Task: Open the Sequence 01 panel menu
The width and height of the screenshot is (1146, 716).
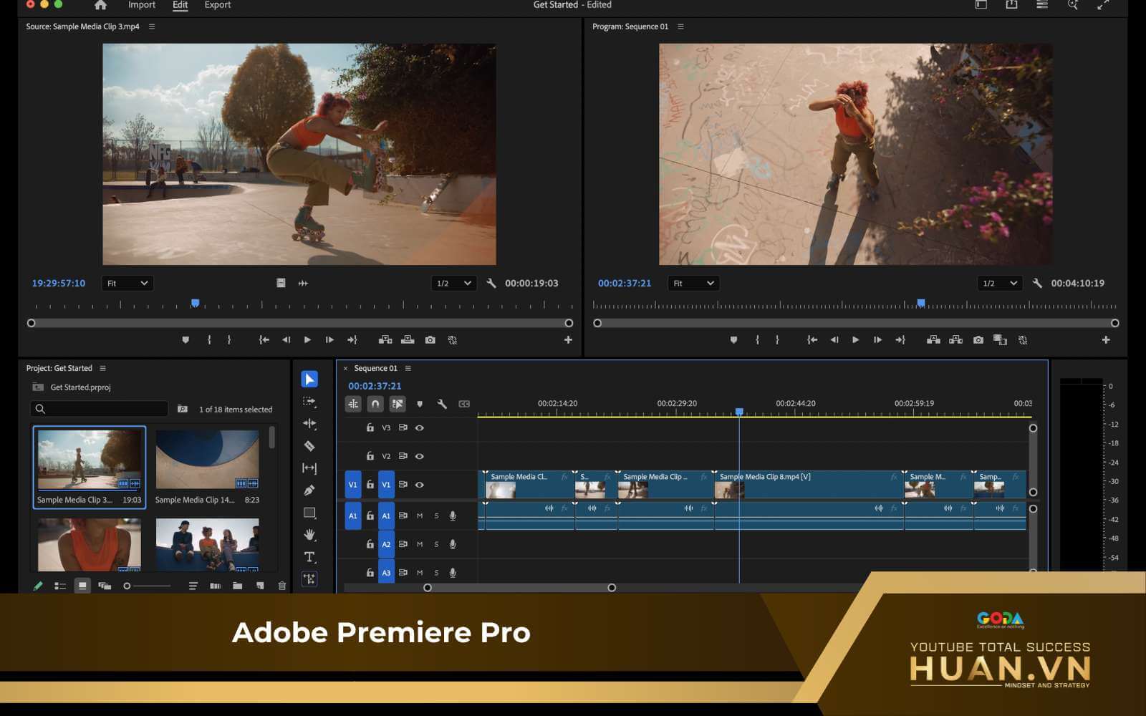Action: click(x=408, y=368)
